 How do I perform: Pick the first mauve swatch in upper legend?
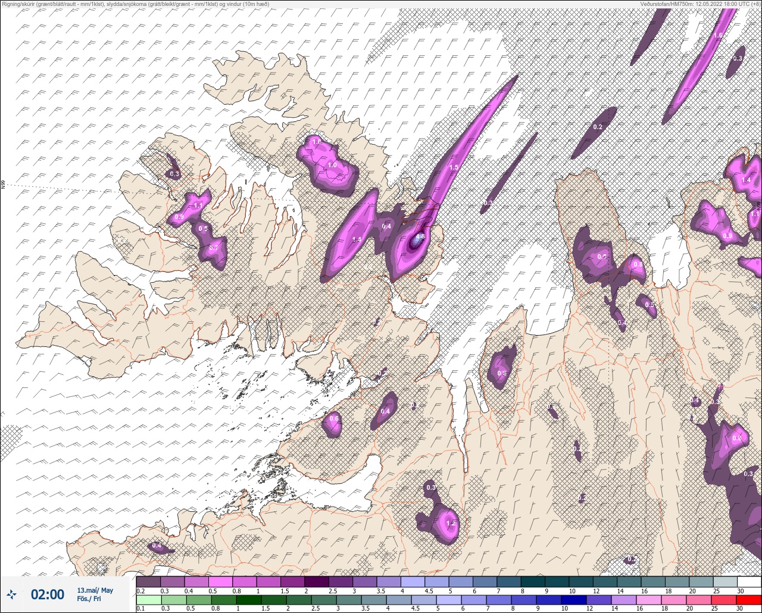point(148,581)
